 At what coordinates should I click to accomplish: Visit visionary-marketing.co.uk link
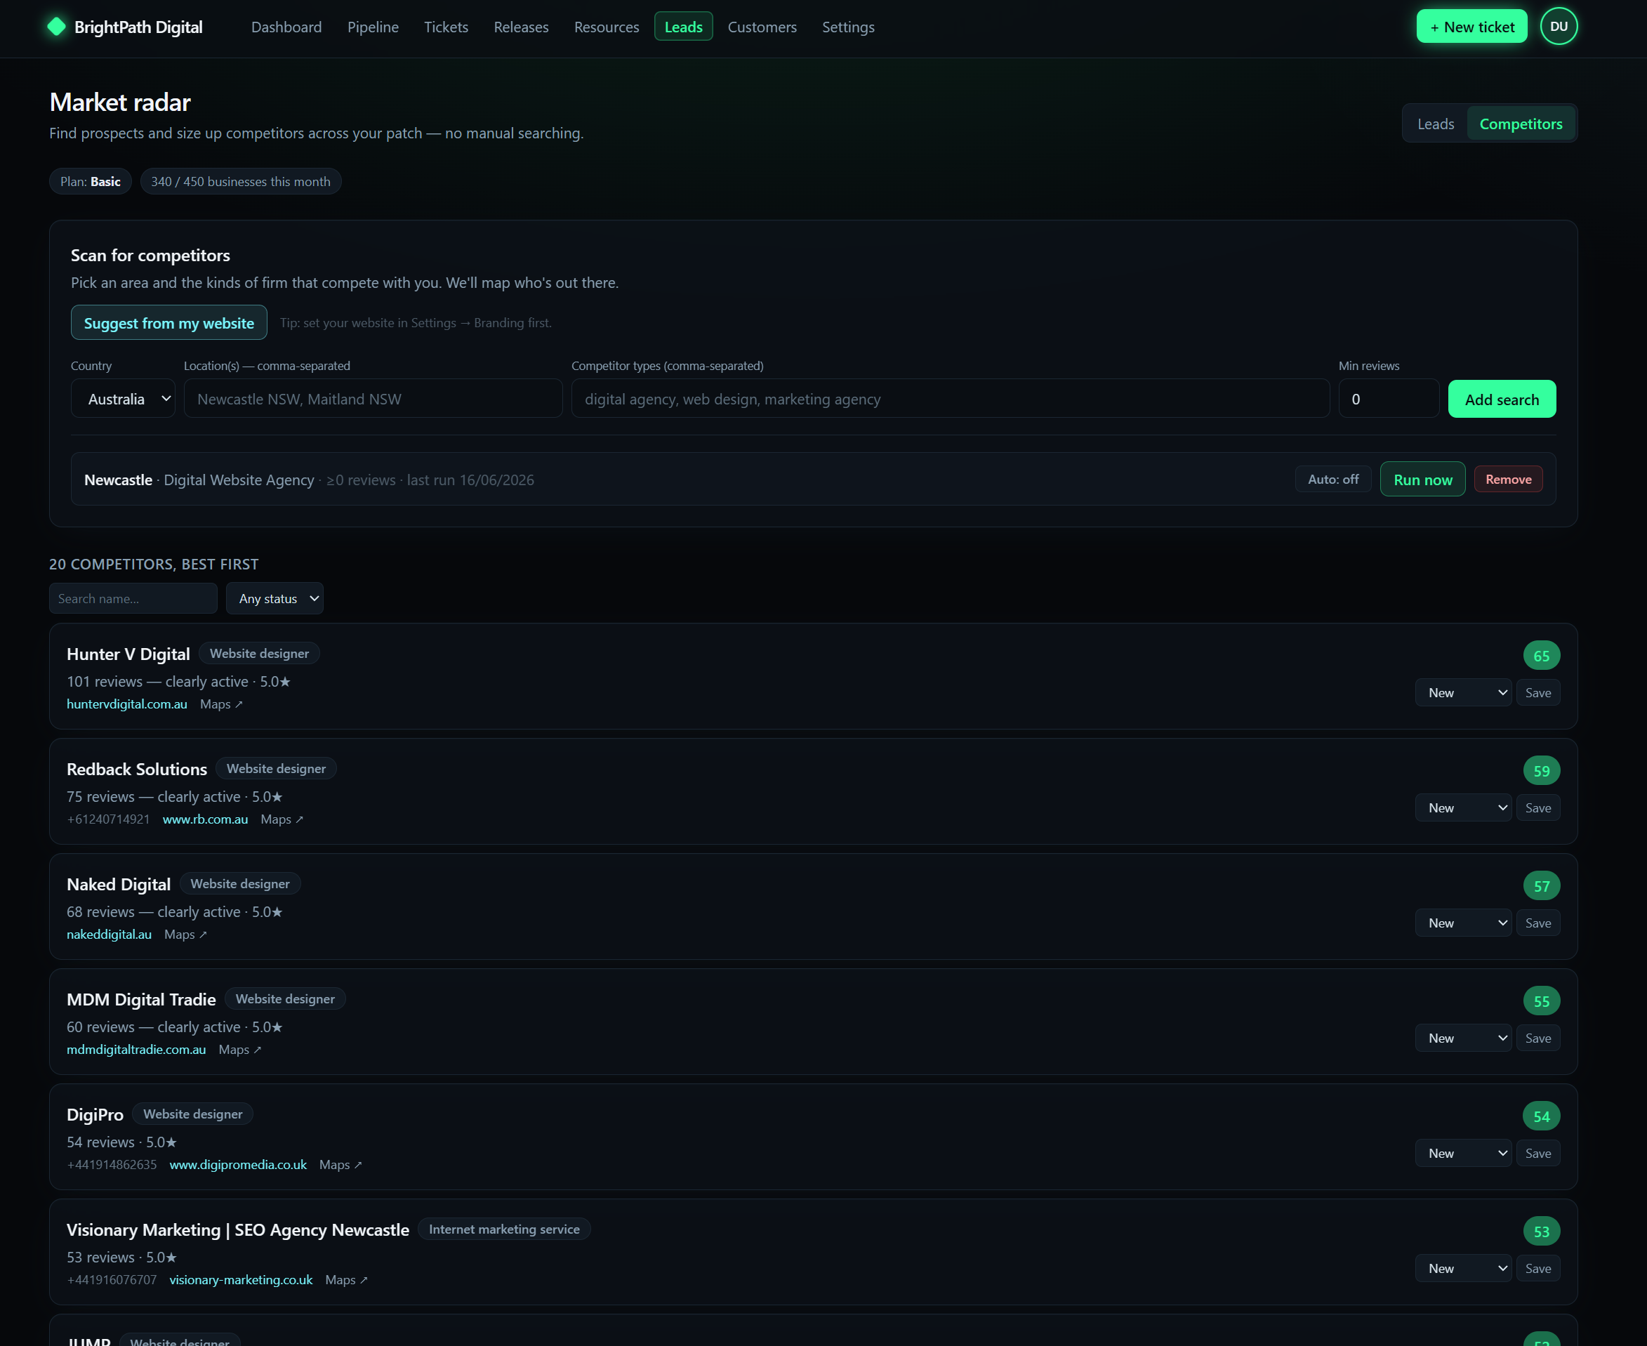[x=241, y=1280]
